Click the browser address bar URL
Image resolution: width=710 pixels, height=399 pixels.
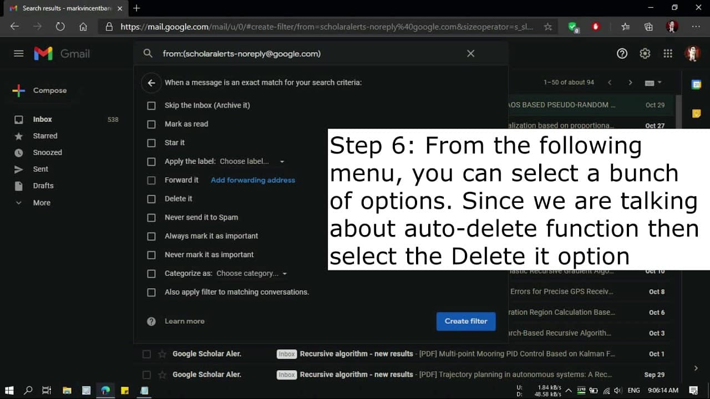pos(326,27)
